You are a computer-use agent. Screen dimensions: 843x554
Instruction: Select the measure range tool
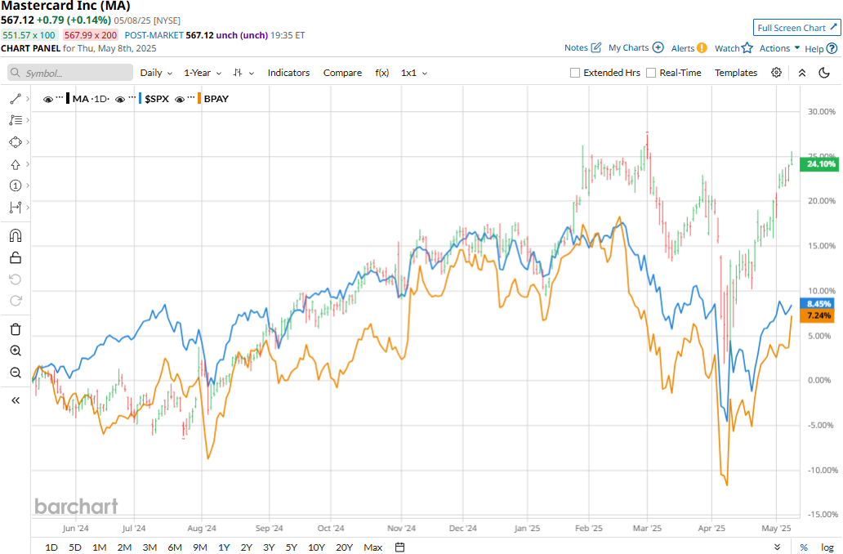16,207
